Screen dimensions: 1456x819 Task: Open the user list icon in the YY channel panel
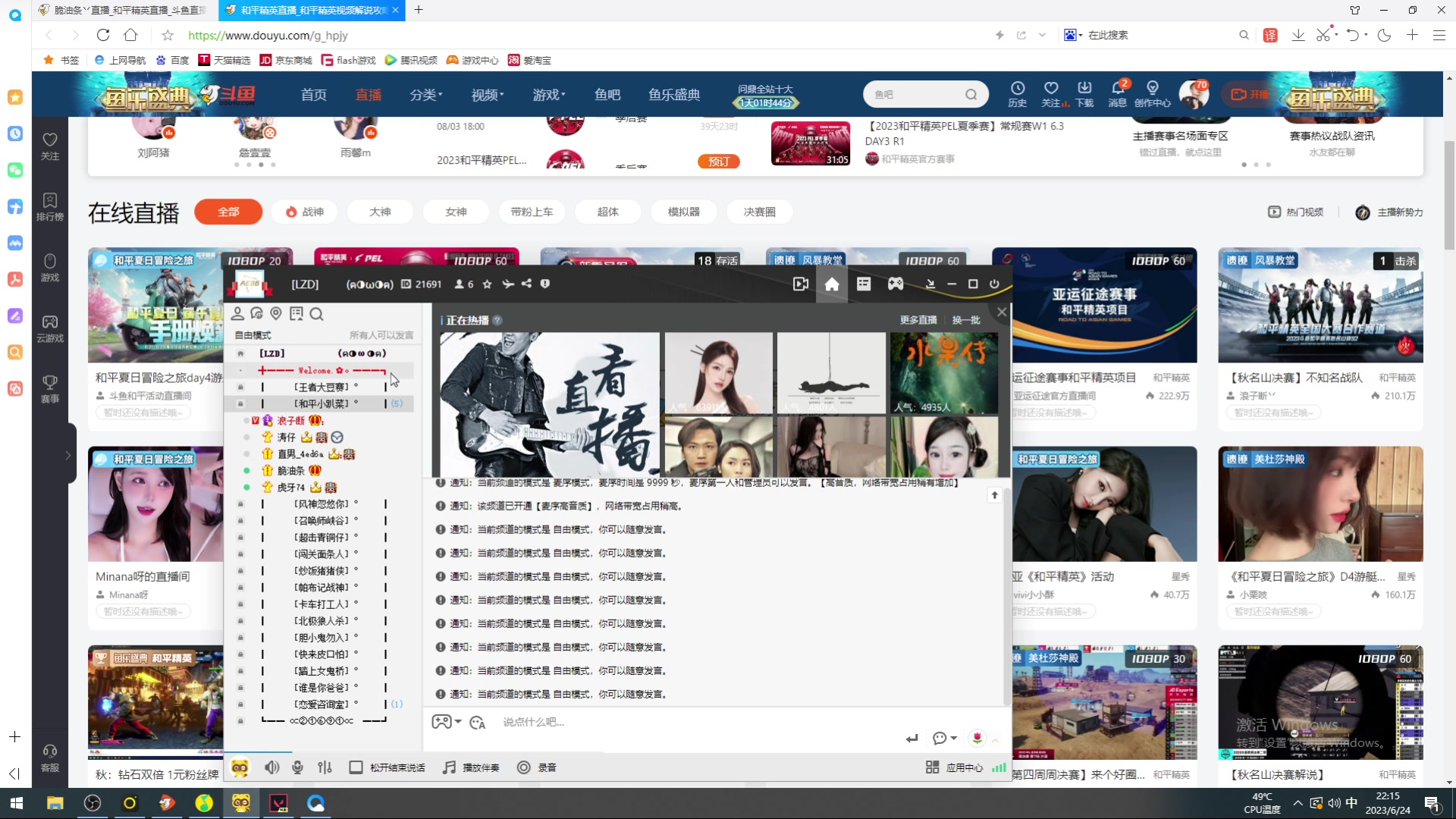click(237, 313)
